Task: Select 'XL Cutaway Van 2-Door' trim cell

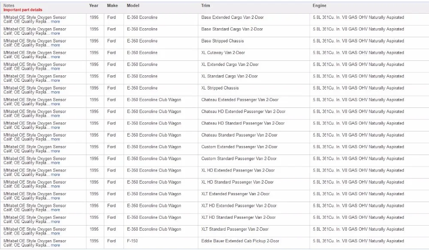Action: point(223,53)
